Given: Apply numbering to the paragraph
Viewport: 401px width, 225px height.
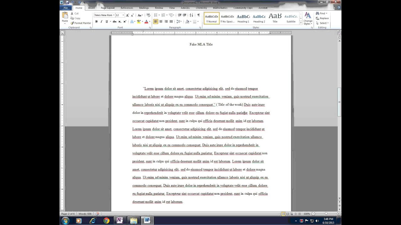Looking at the screenshot, I should 164,15.
